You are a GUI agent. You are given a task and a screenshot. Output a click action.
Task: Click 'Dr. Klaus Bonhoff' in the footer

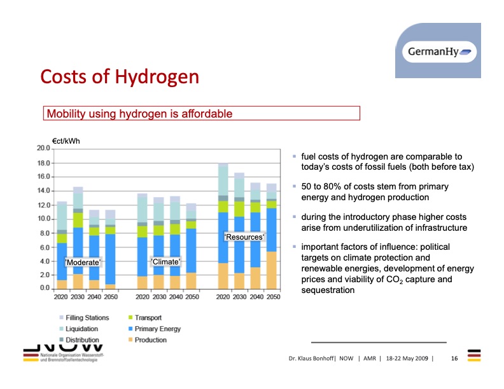311,358
